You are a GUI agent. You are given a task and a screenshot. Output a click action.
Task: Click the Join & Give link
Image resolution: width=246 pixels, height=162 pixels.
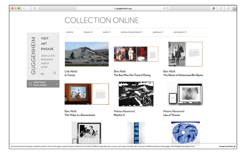[x=48, y=56]
